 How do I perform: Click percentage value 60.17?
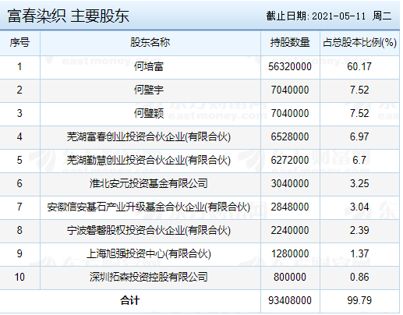pyautogui.click(x=359, y=66)
